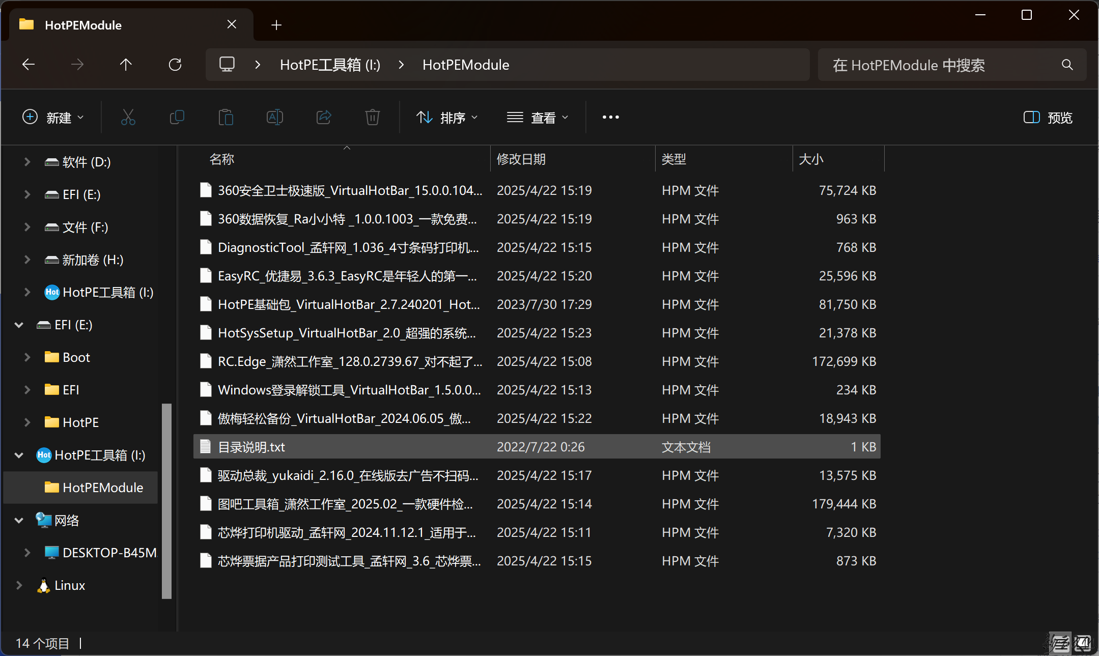The width and height of the screenshot is (1099, 656).
Task: Go up one folder level
Action: tap(126, 65)
